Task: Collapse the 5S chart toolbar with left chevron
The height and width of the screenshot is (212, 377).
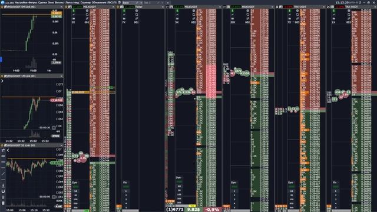Action: tap(8, 150)
